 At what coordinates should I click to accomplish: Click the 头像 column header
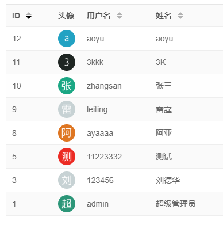[x=66, y=16]
